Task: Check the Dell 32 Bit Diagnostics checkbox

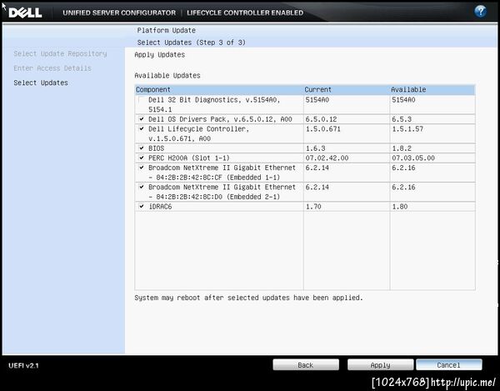Action: click(x=142, y=100)
